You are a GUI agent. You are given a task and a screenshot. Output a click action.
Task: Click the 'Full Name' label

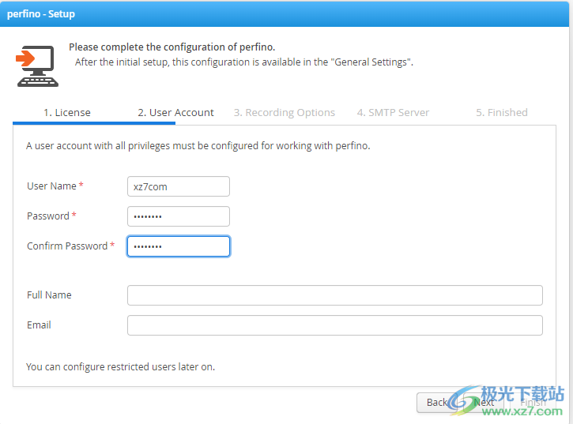pos(49,295)
